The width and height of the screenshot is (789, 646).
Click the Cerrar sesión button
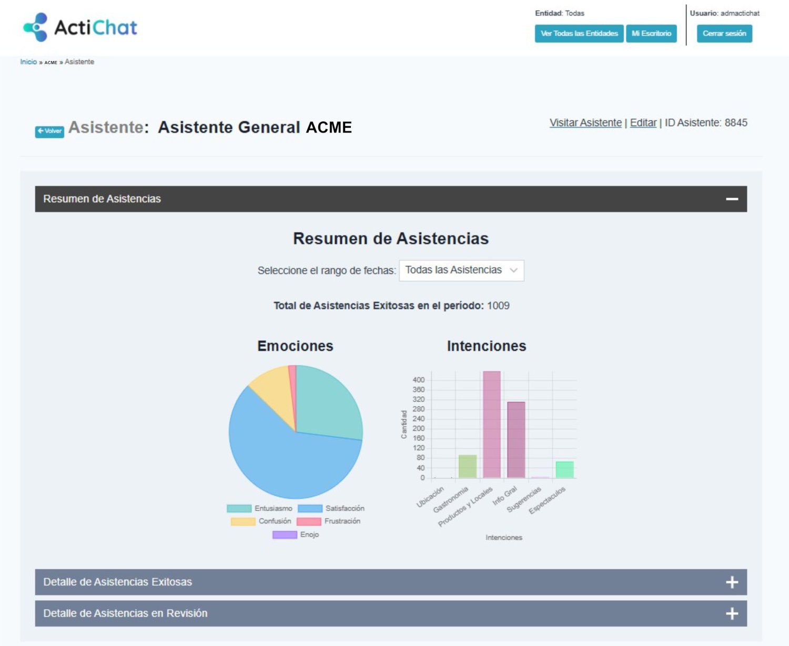point(724,34)
